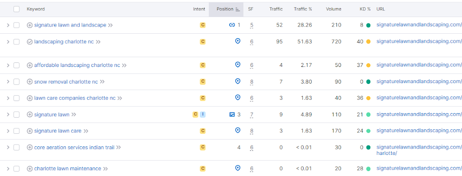
Task: Open the snow removal charlotte nc keyword link
Action: [66, 82]
